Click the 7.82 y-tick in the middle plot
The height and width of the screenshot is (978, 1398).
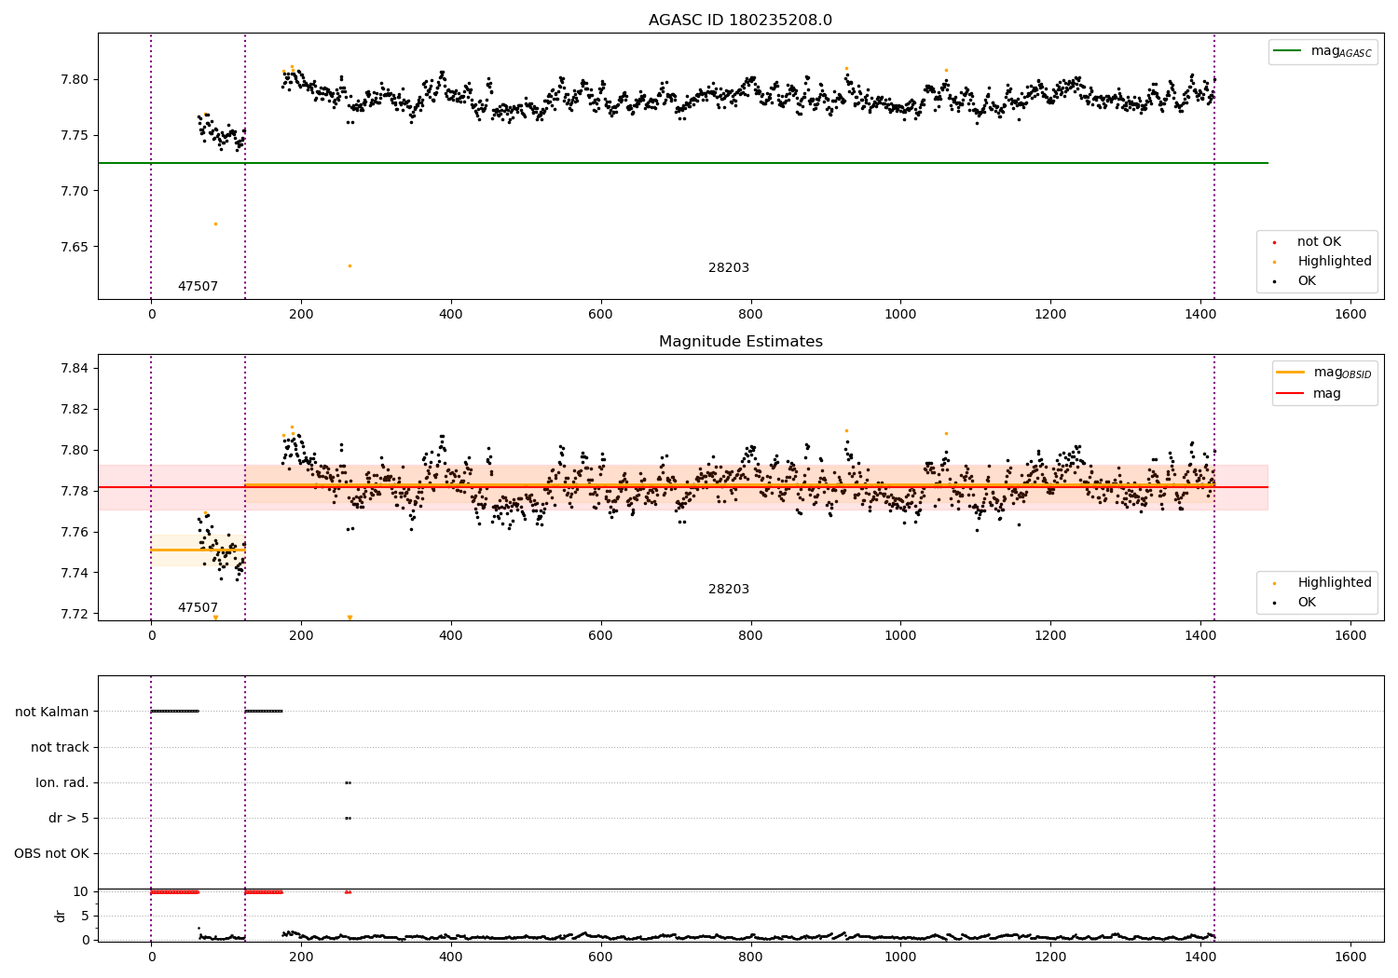click(x=75, y=409)
